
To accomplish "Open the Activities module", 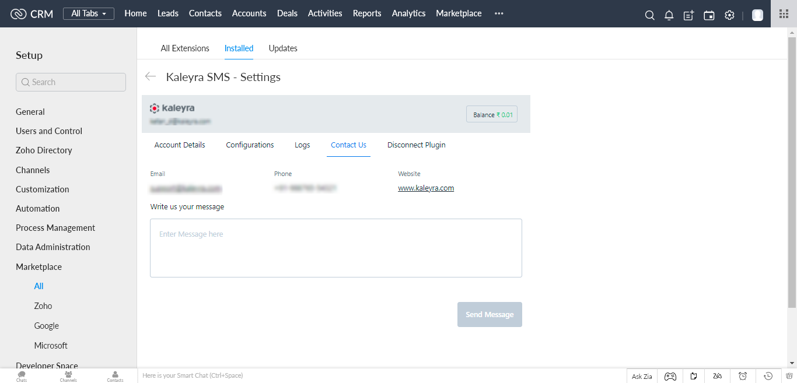I will (x=325, y=13).
